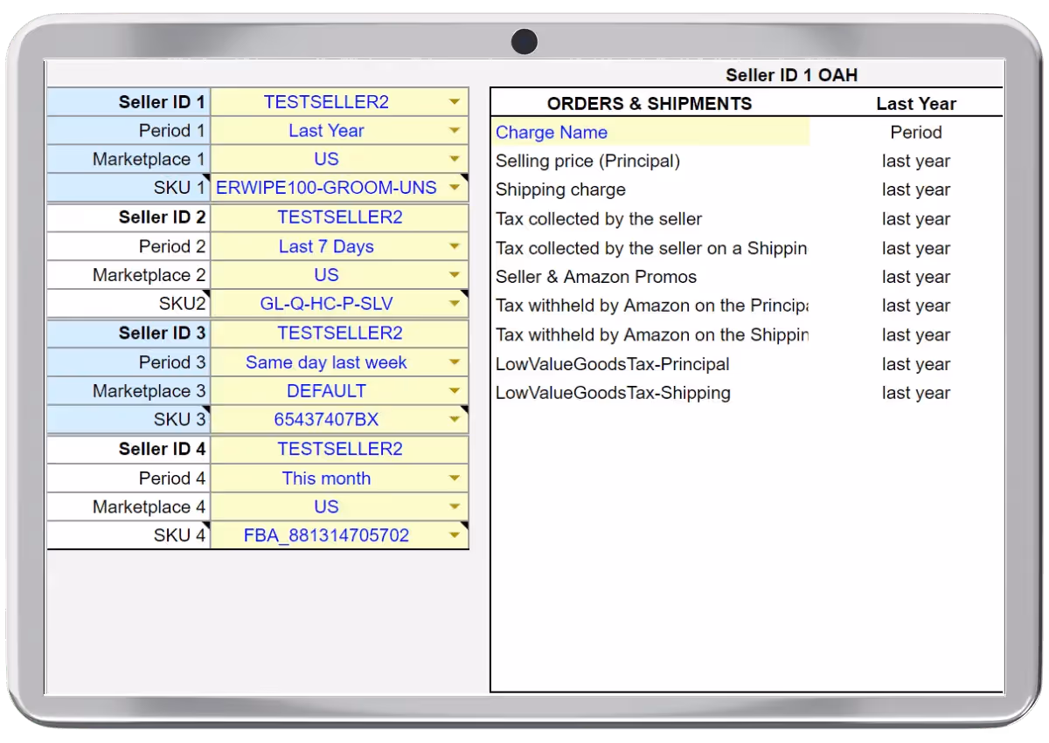Click the Period 4 label cell
Screen dimensions: 1049x743
(129, 478)
